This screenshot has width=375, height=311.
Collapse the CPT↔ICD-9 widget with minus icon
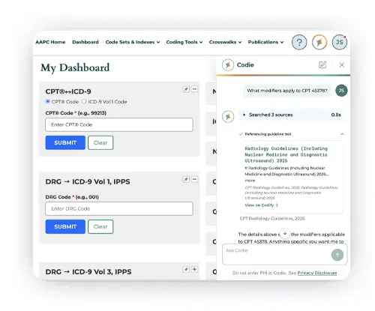pos(194,89)
